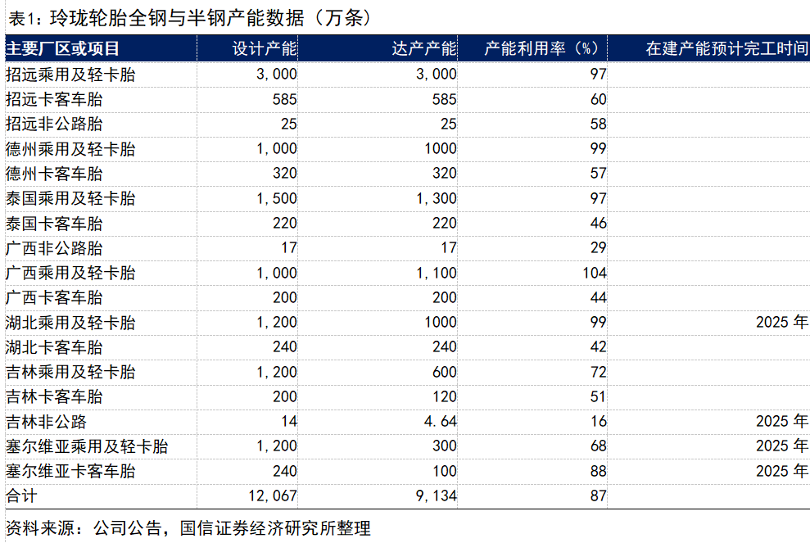This screenshot has height=543, width=810.
Task: Click the row label '吉林卡客车胎'
Action: (54, 396)
